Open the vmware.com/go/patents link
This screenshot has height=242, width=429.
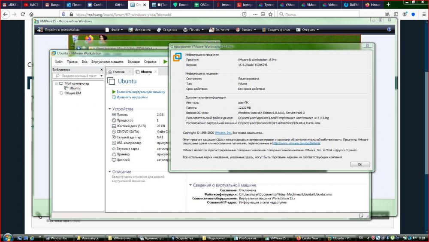(x=296, y=143)
